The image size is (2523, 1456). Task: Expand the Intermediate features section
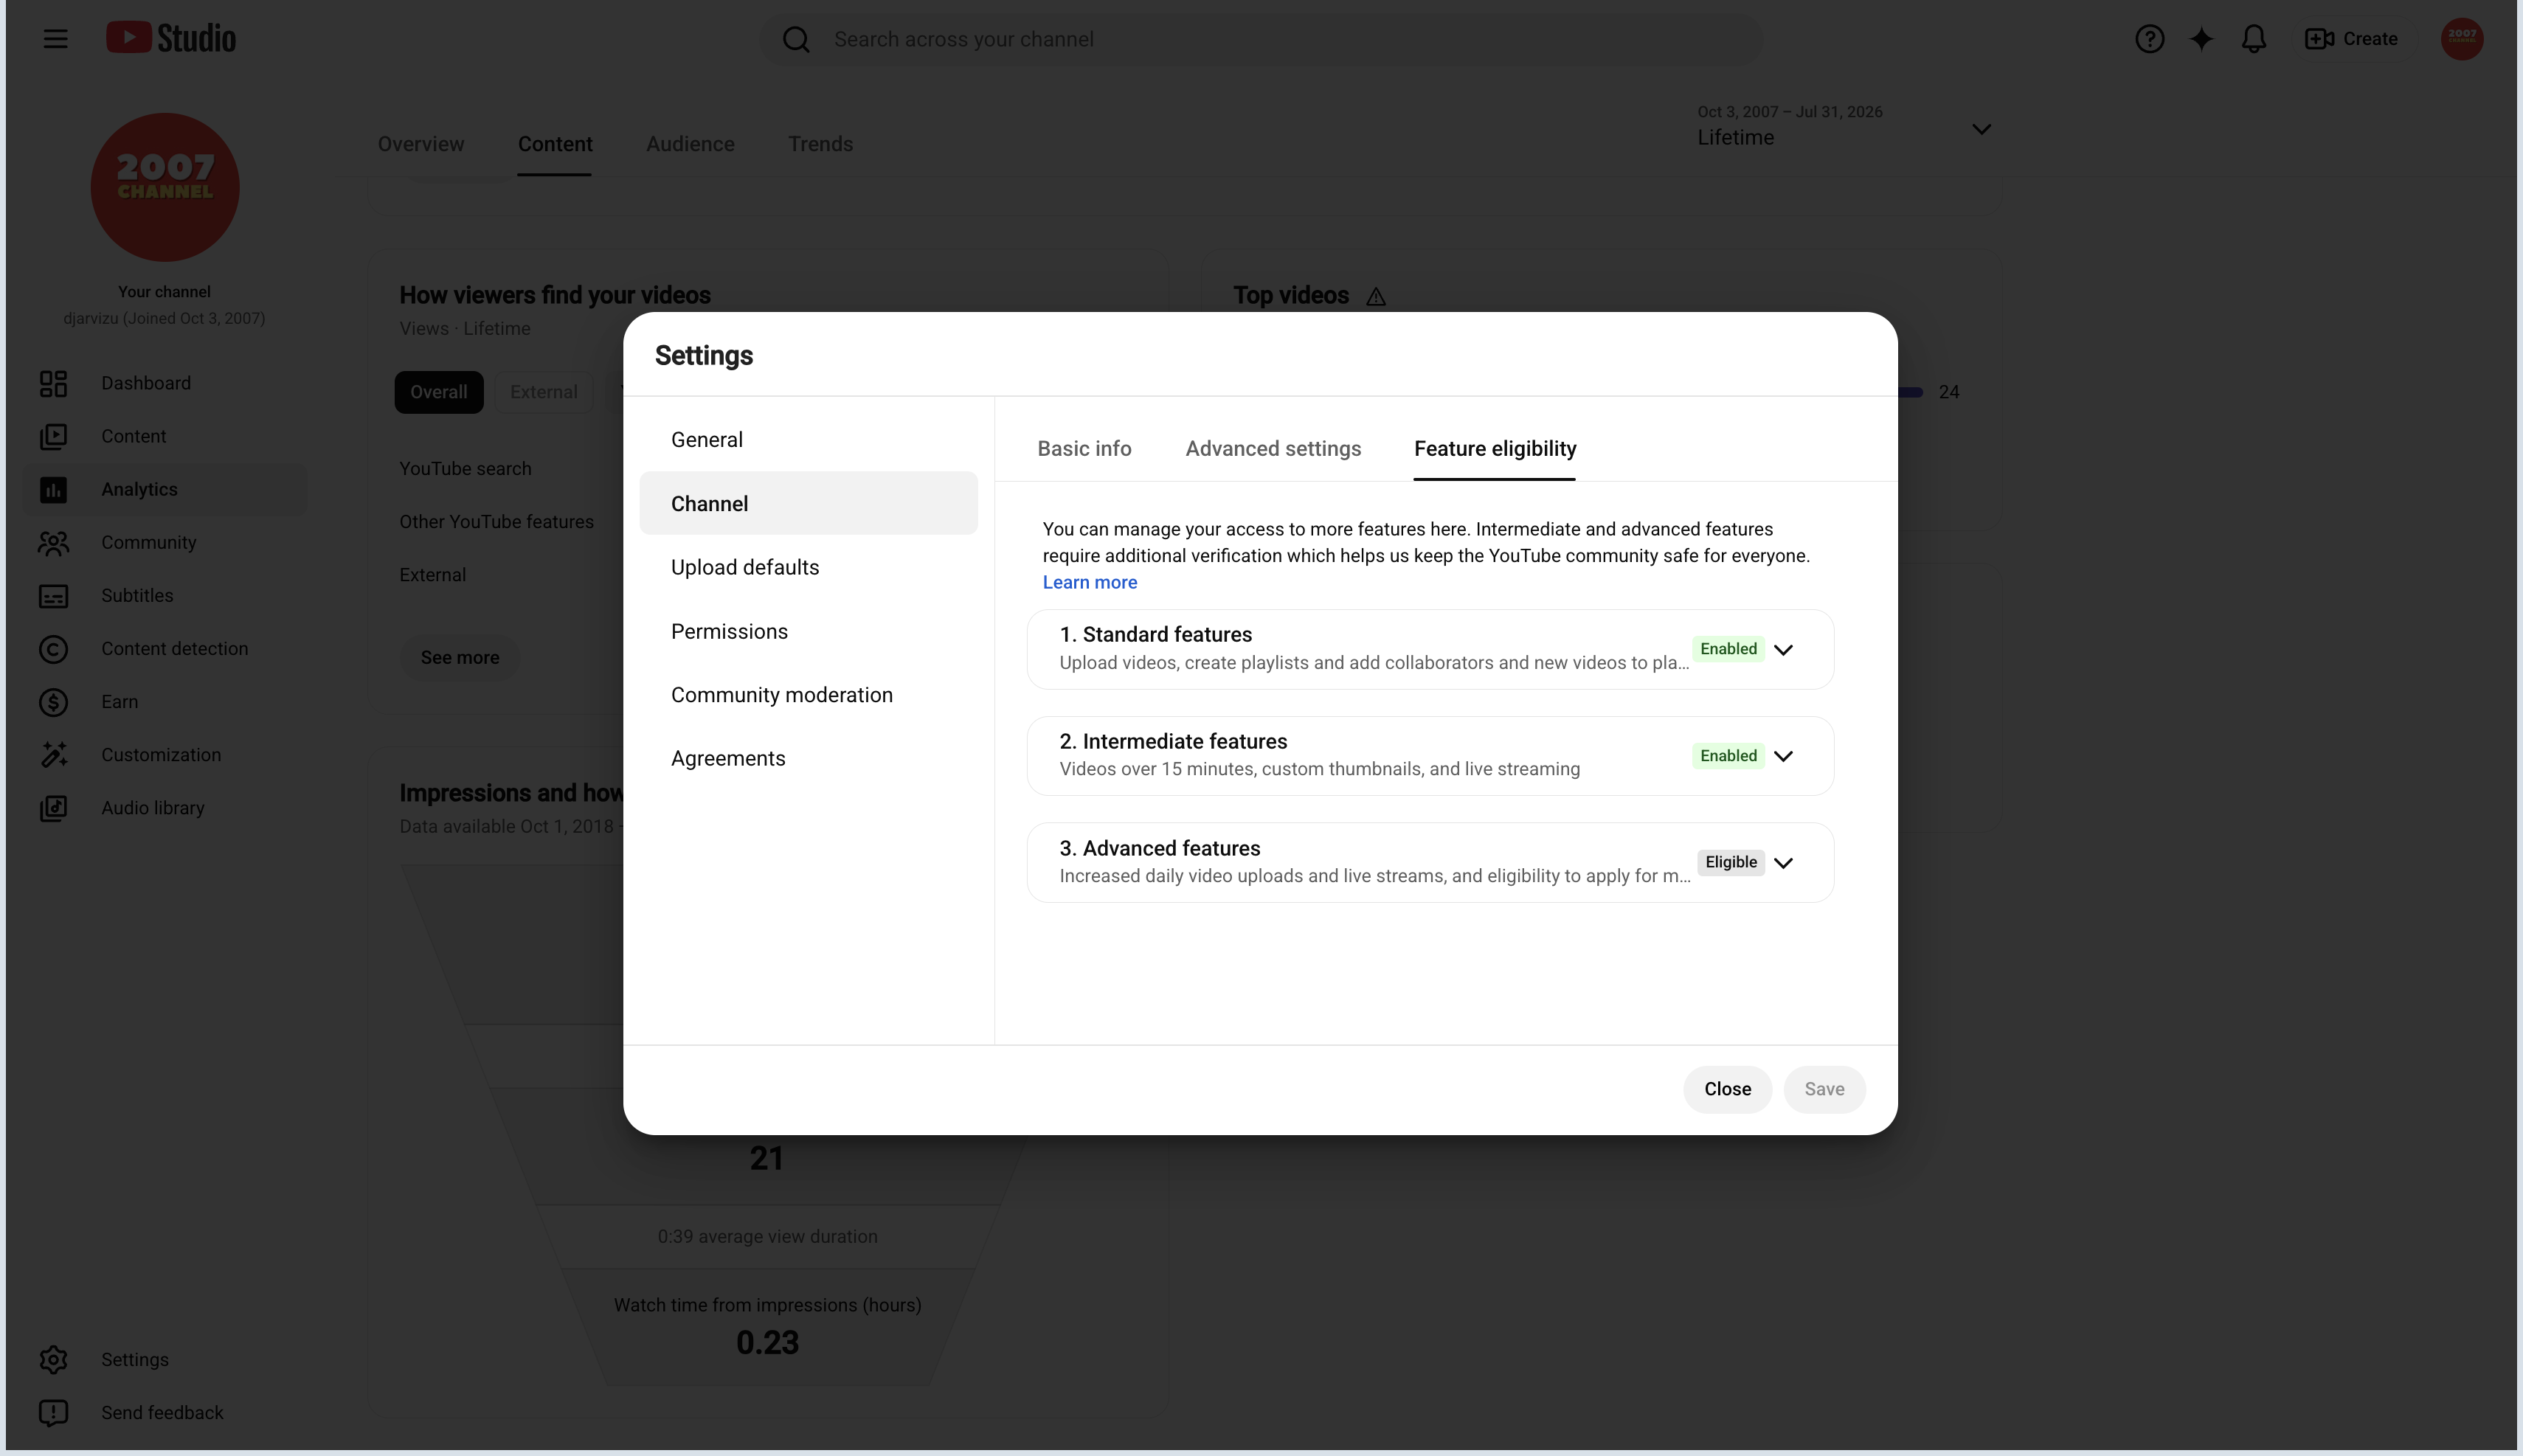pyautogui.click(x=1783, y=756)
